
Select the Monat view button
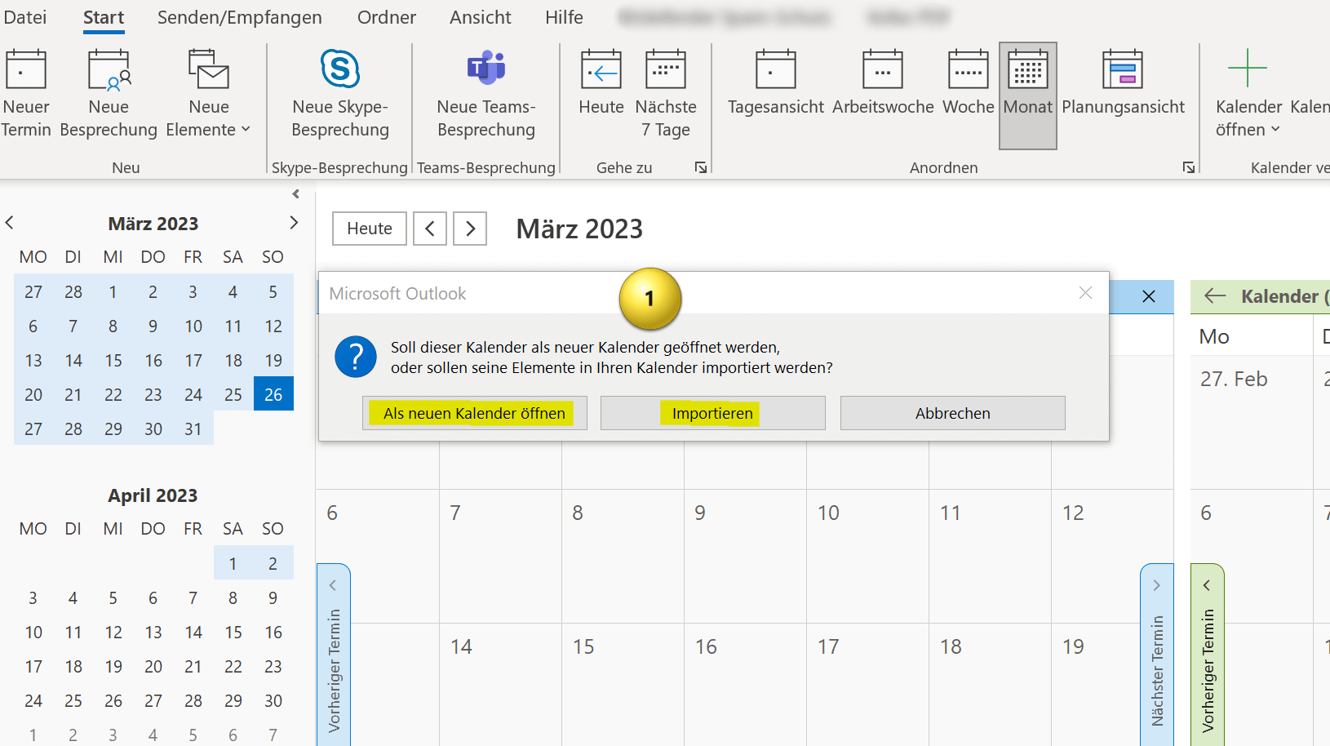(1028, 95)
